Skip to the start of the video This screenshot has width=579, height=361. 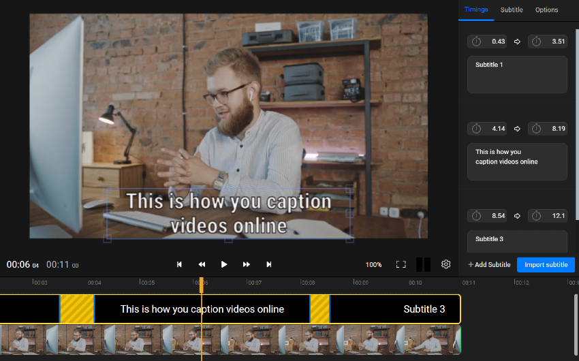click(179, 264)
